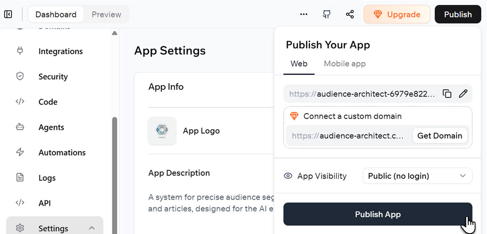The height and width of the screenshot is (234, 487).
Task: Select the Web tab
Action: (x=299, y=64)
